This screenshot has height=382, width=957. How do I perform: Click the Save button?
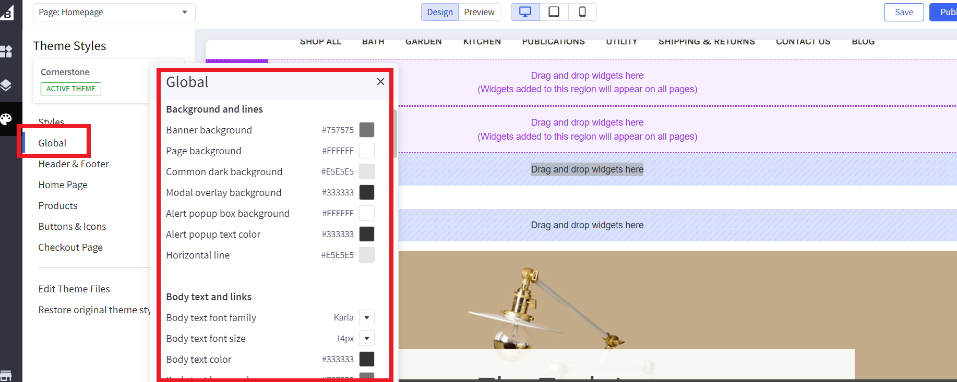[904, 12]
